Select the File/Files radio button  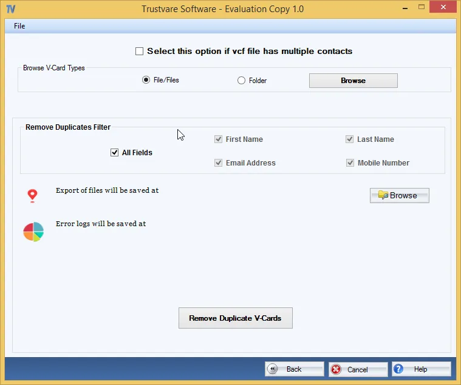click(146, 80)
